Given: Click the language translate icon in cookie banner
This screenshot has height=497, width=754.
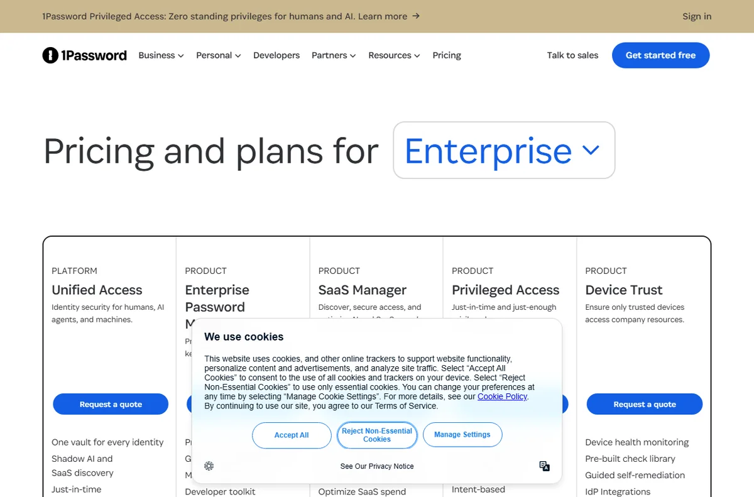Looking at the screenshot, I should 545,466.
